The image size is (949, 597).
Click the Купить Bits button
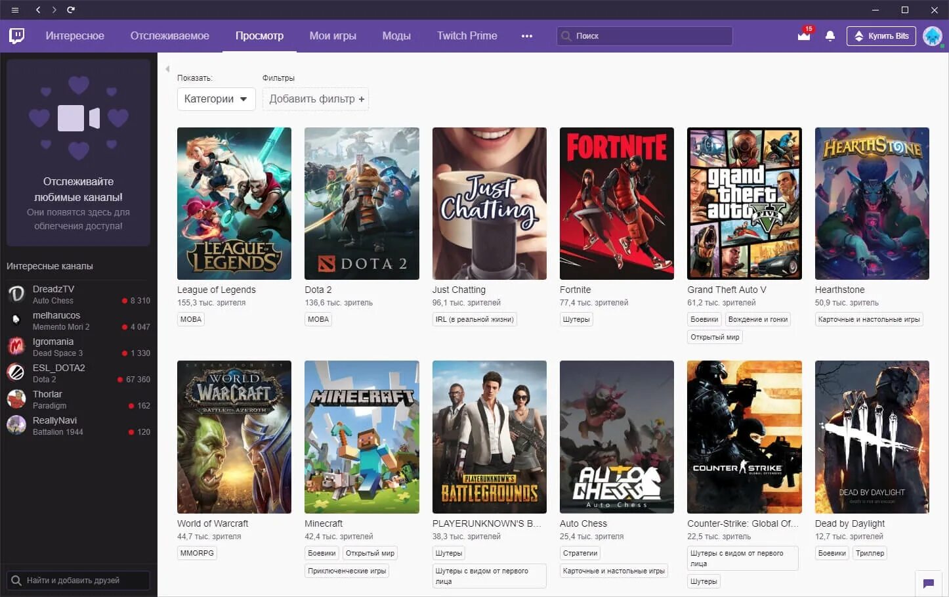click(881, 36)
